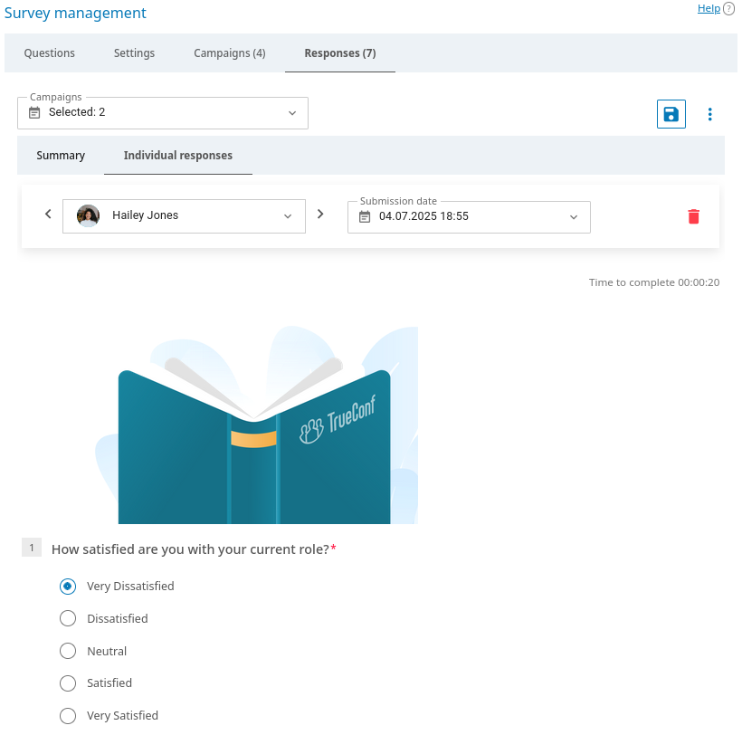742x735 pixels.
Task: Pick the Dissatisfied radio option
Action: (68, 619)
